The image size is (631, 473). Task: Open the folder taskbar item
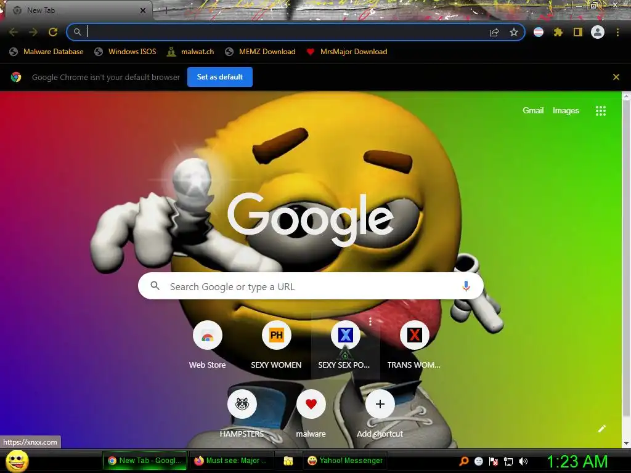click(288, 461)
